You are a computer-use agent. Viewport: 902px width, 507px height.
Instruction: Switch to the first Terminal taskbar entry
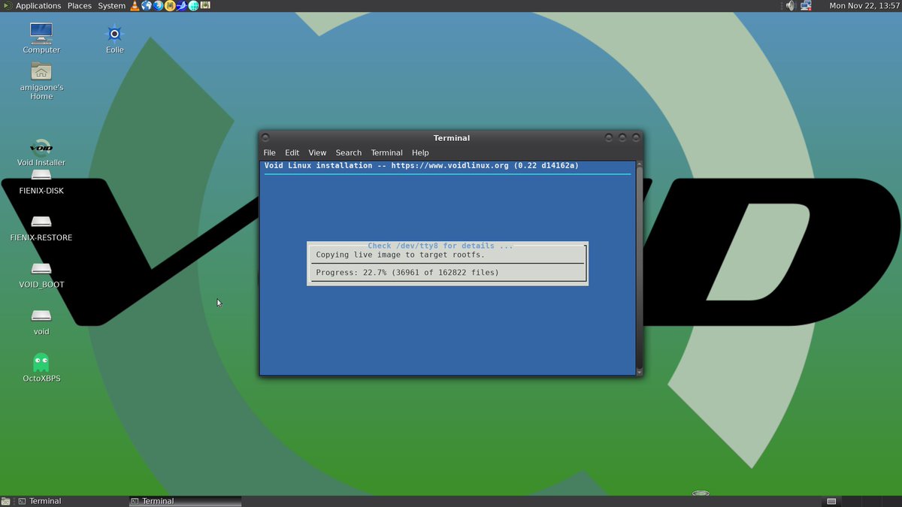coord(71,501)
